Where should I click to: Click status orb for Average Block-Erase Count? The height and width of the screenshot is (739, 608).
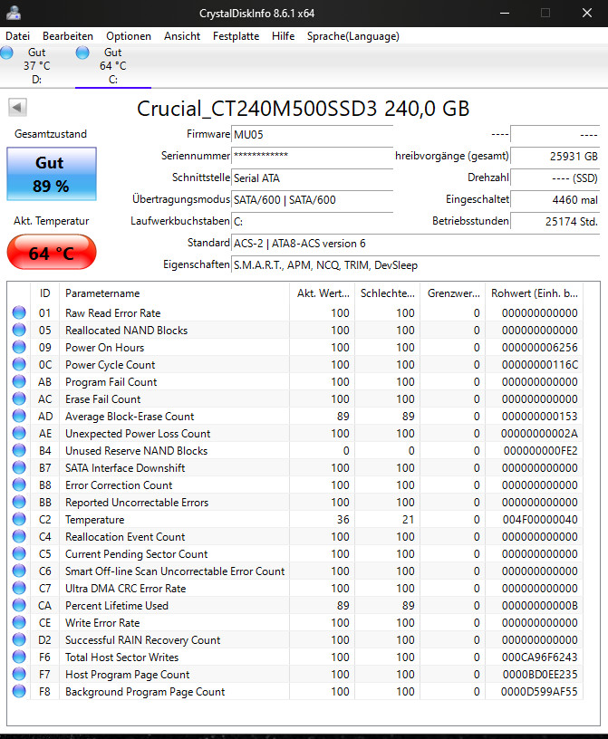pyautogui.click(x=19, y=416)
